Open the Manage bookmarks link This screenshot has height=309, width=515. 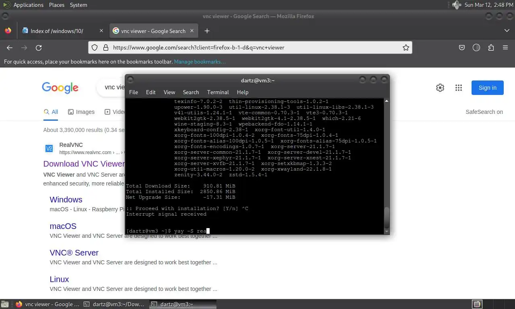click(200, 62)
